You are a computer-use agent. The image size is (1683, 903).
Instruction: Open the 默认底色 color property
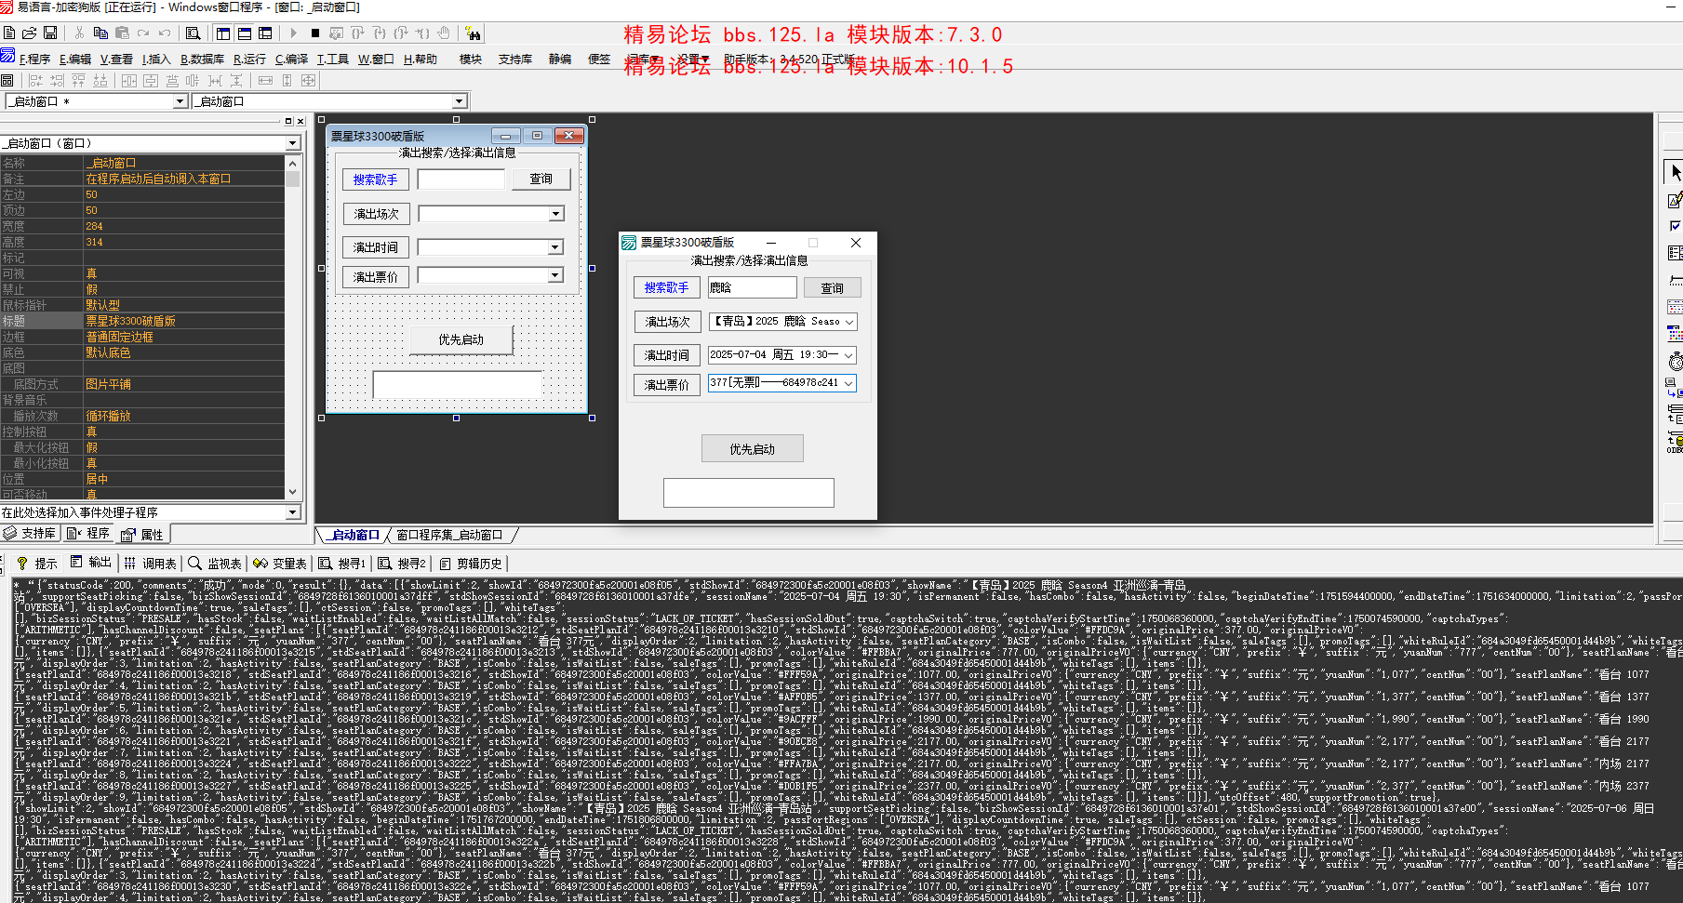point(109,352)
